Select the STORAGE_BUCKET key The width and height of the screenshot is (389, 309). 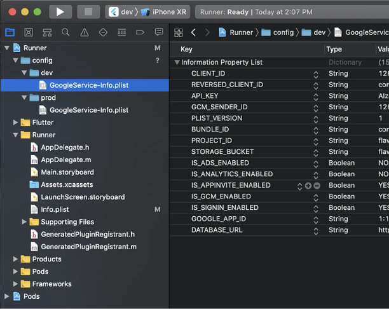222,152
